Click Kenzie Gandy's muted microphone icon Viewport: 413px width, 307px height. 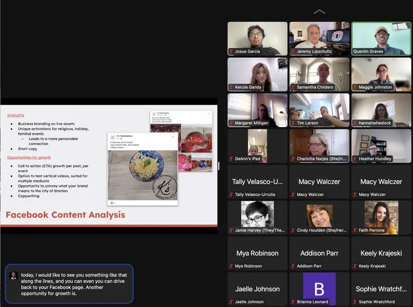coord(231,87)
